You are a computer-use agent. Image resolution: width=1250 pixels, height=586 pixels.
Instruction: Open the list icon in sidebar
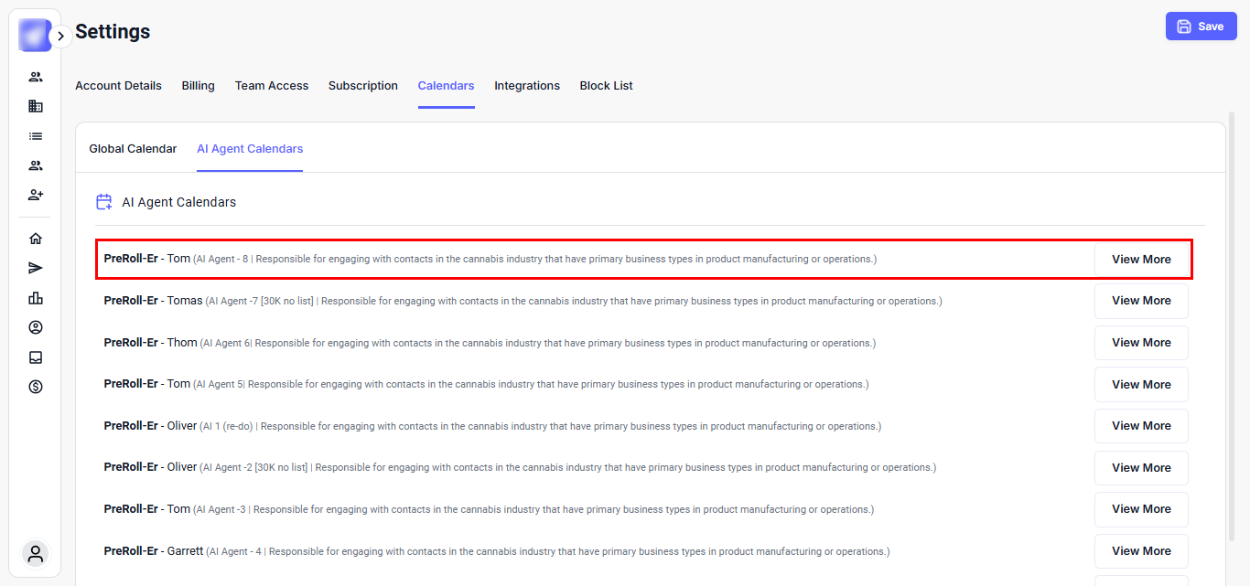coord(36,136)
